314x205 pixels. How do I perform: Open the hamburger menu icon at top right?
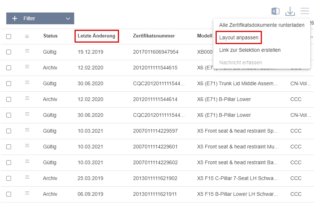(305, 11)
